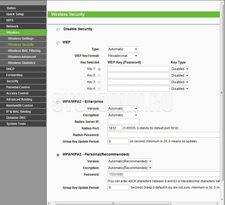The image size is (225, 205).
Task: Click the Radius Server IP field
Action: [123, 122]
